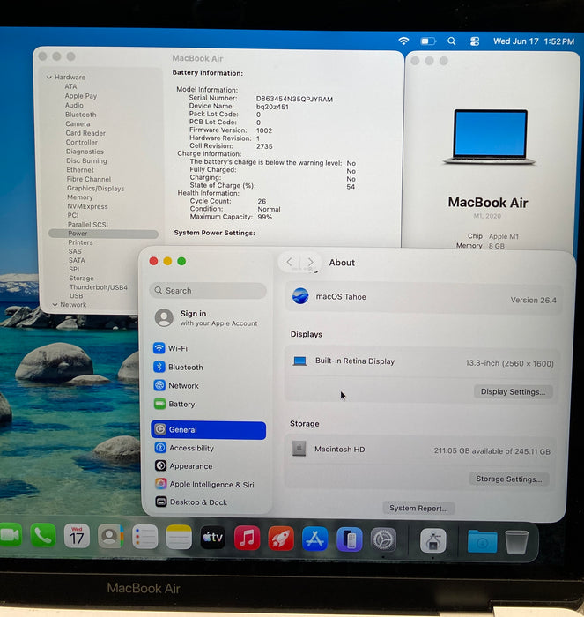The width and height of the screenshot is (584, 617).
Task: Select Storage in System Information sidebar
Action: (x=81, y=279)
